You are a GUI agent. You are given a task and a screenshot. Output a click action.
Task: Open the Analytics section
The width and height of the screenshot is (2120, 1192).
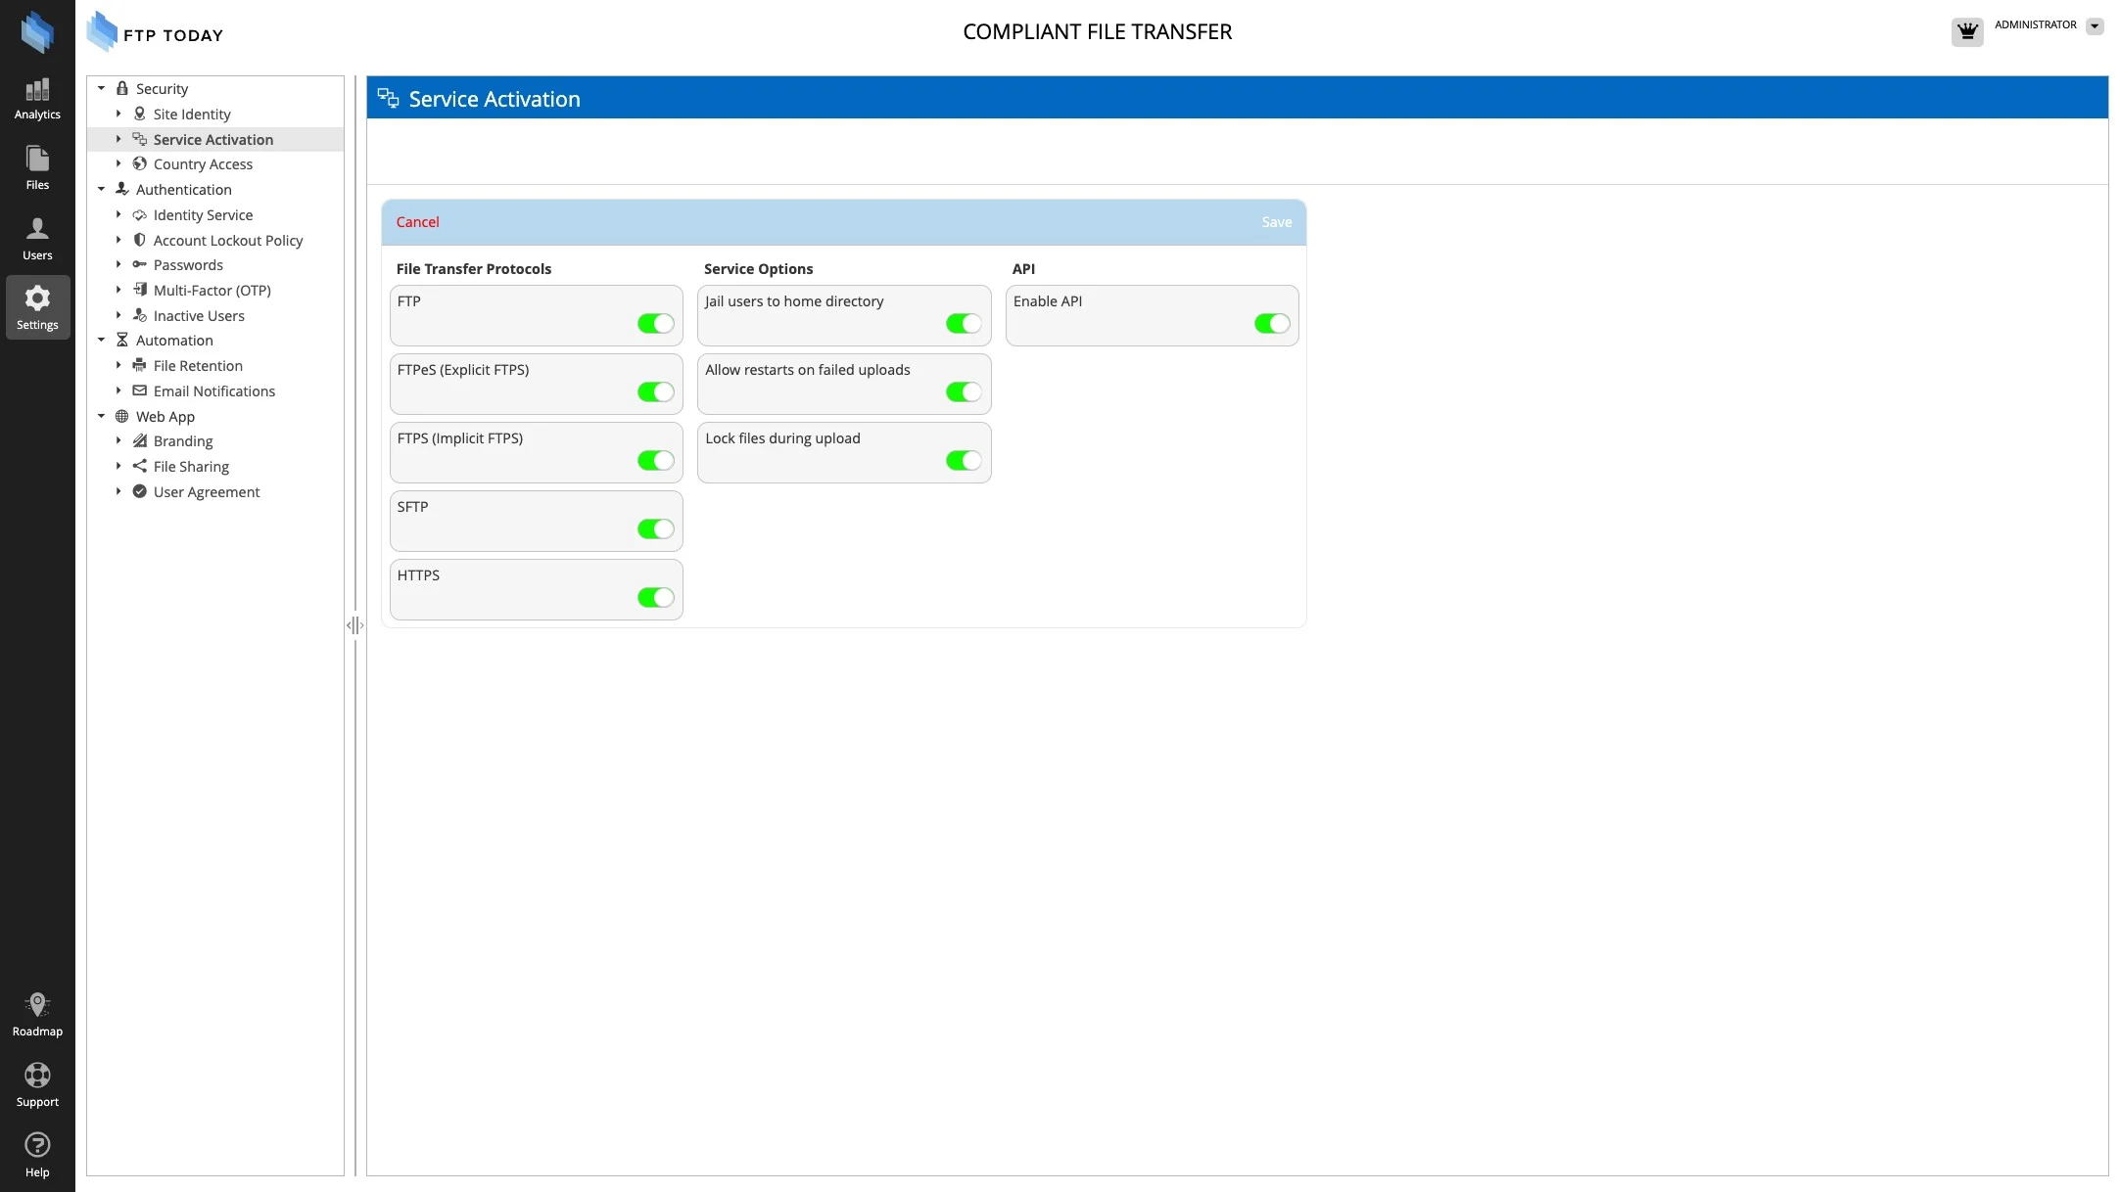(37, 99)
